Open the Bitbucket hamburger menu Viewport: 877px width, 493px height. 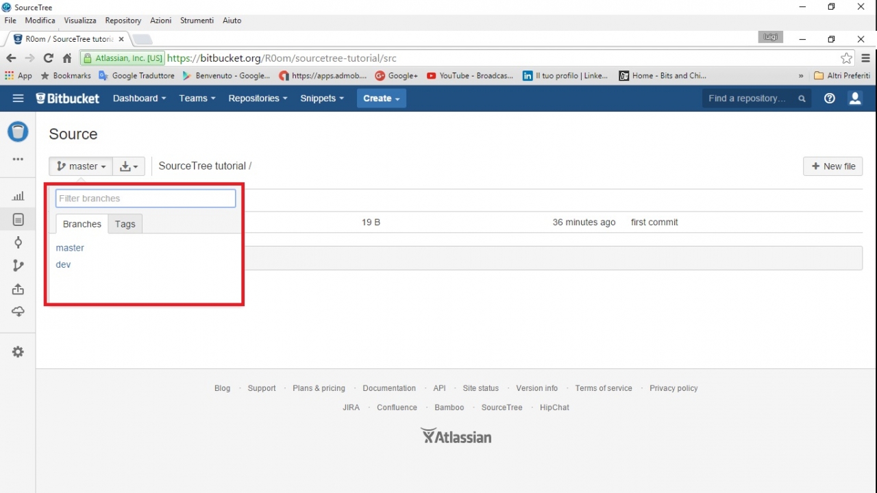click(x=18, y=99)
